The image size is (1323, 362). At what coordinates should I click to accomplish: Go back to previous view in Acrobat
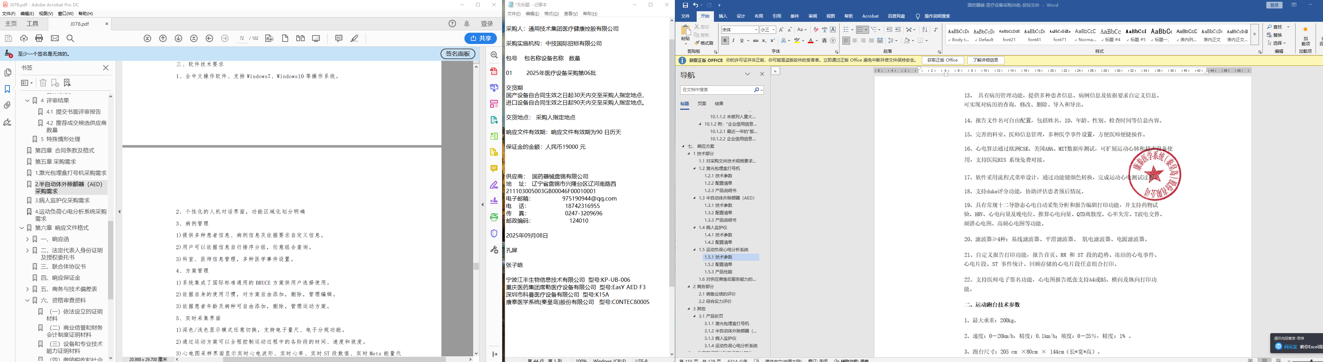tap(210, 38)
